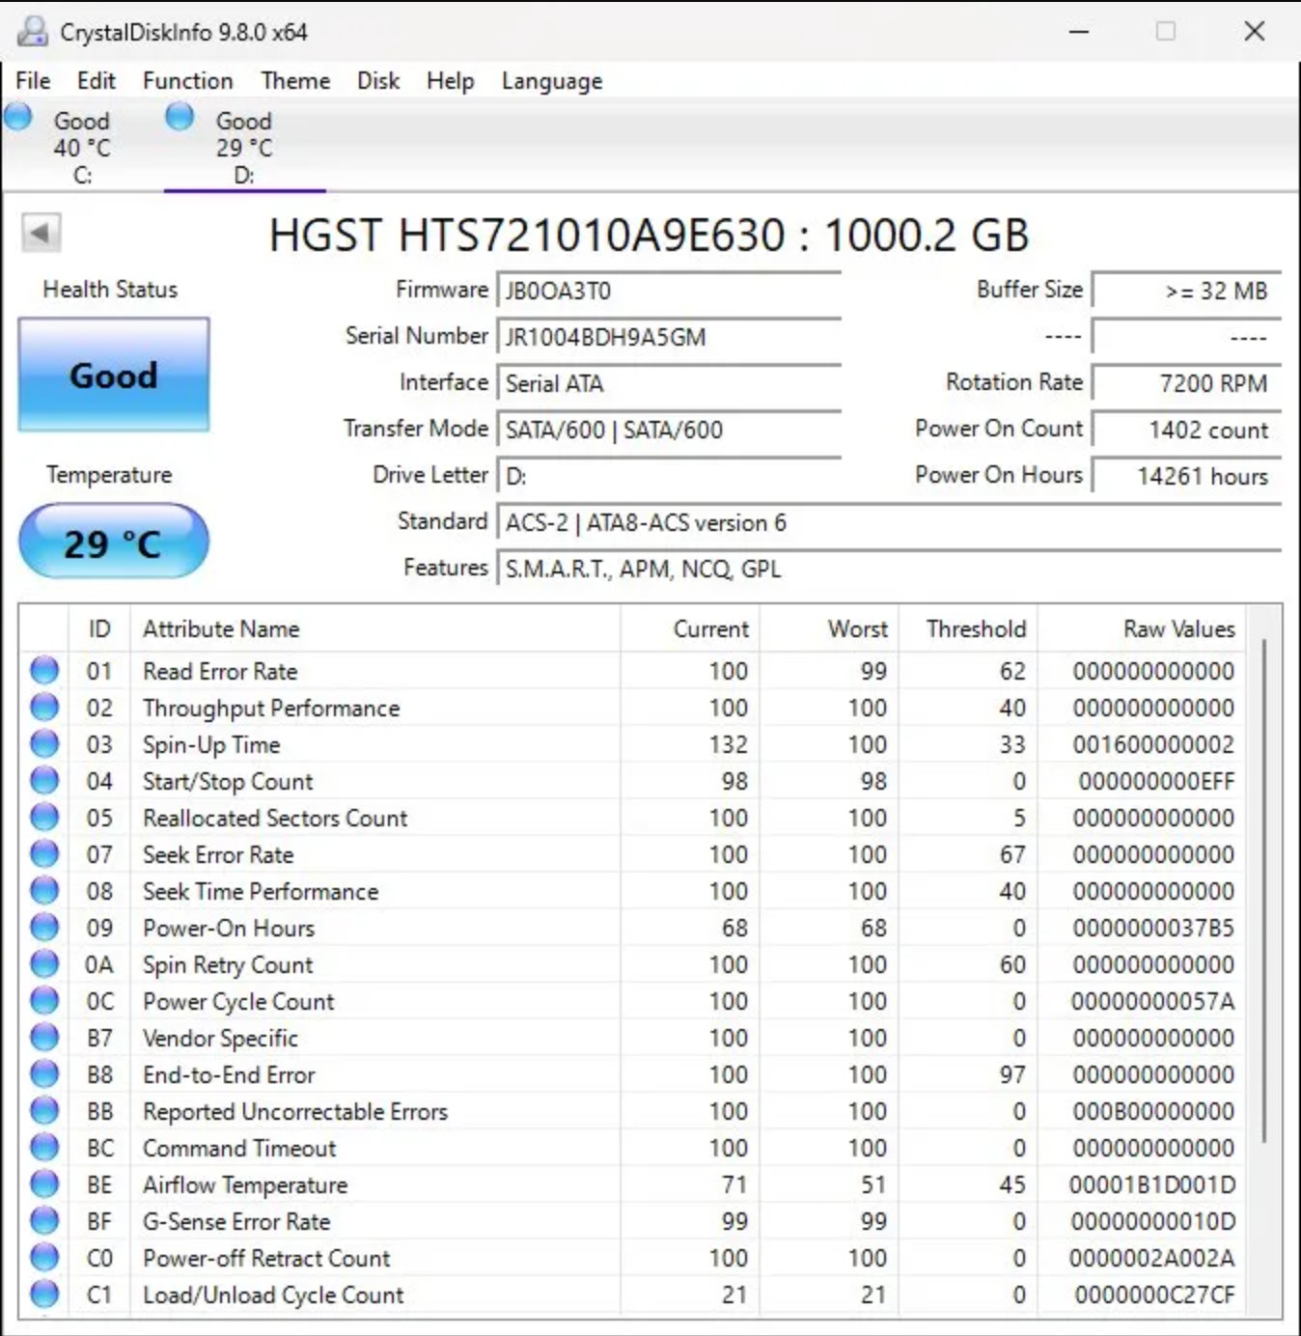Open the Edit menu
Screen dimensions: 1301x1336
(x=97, y=81)
